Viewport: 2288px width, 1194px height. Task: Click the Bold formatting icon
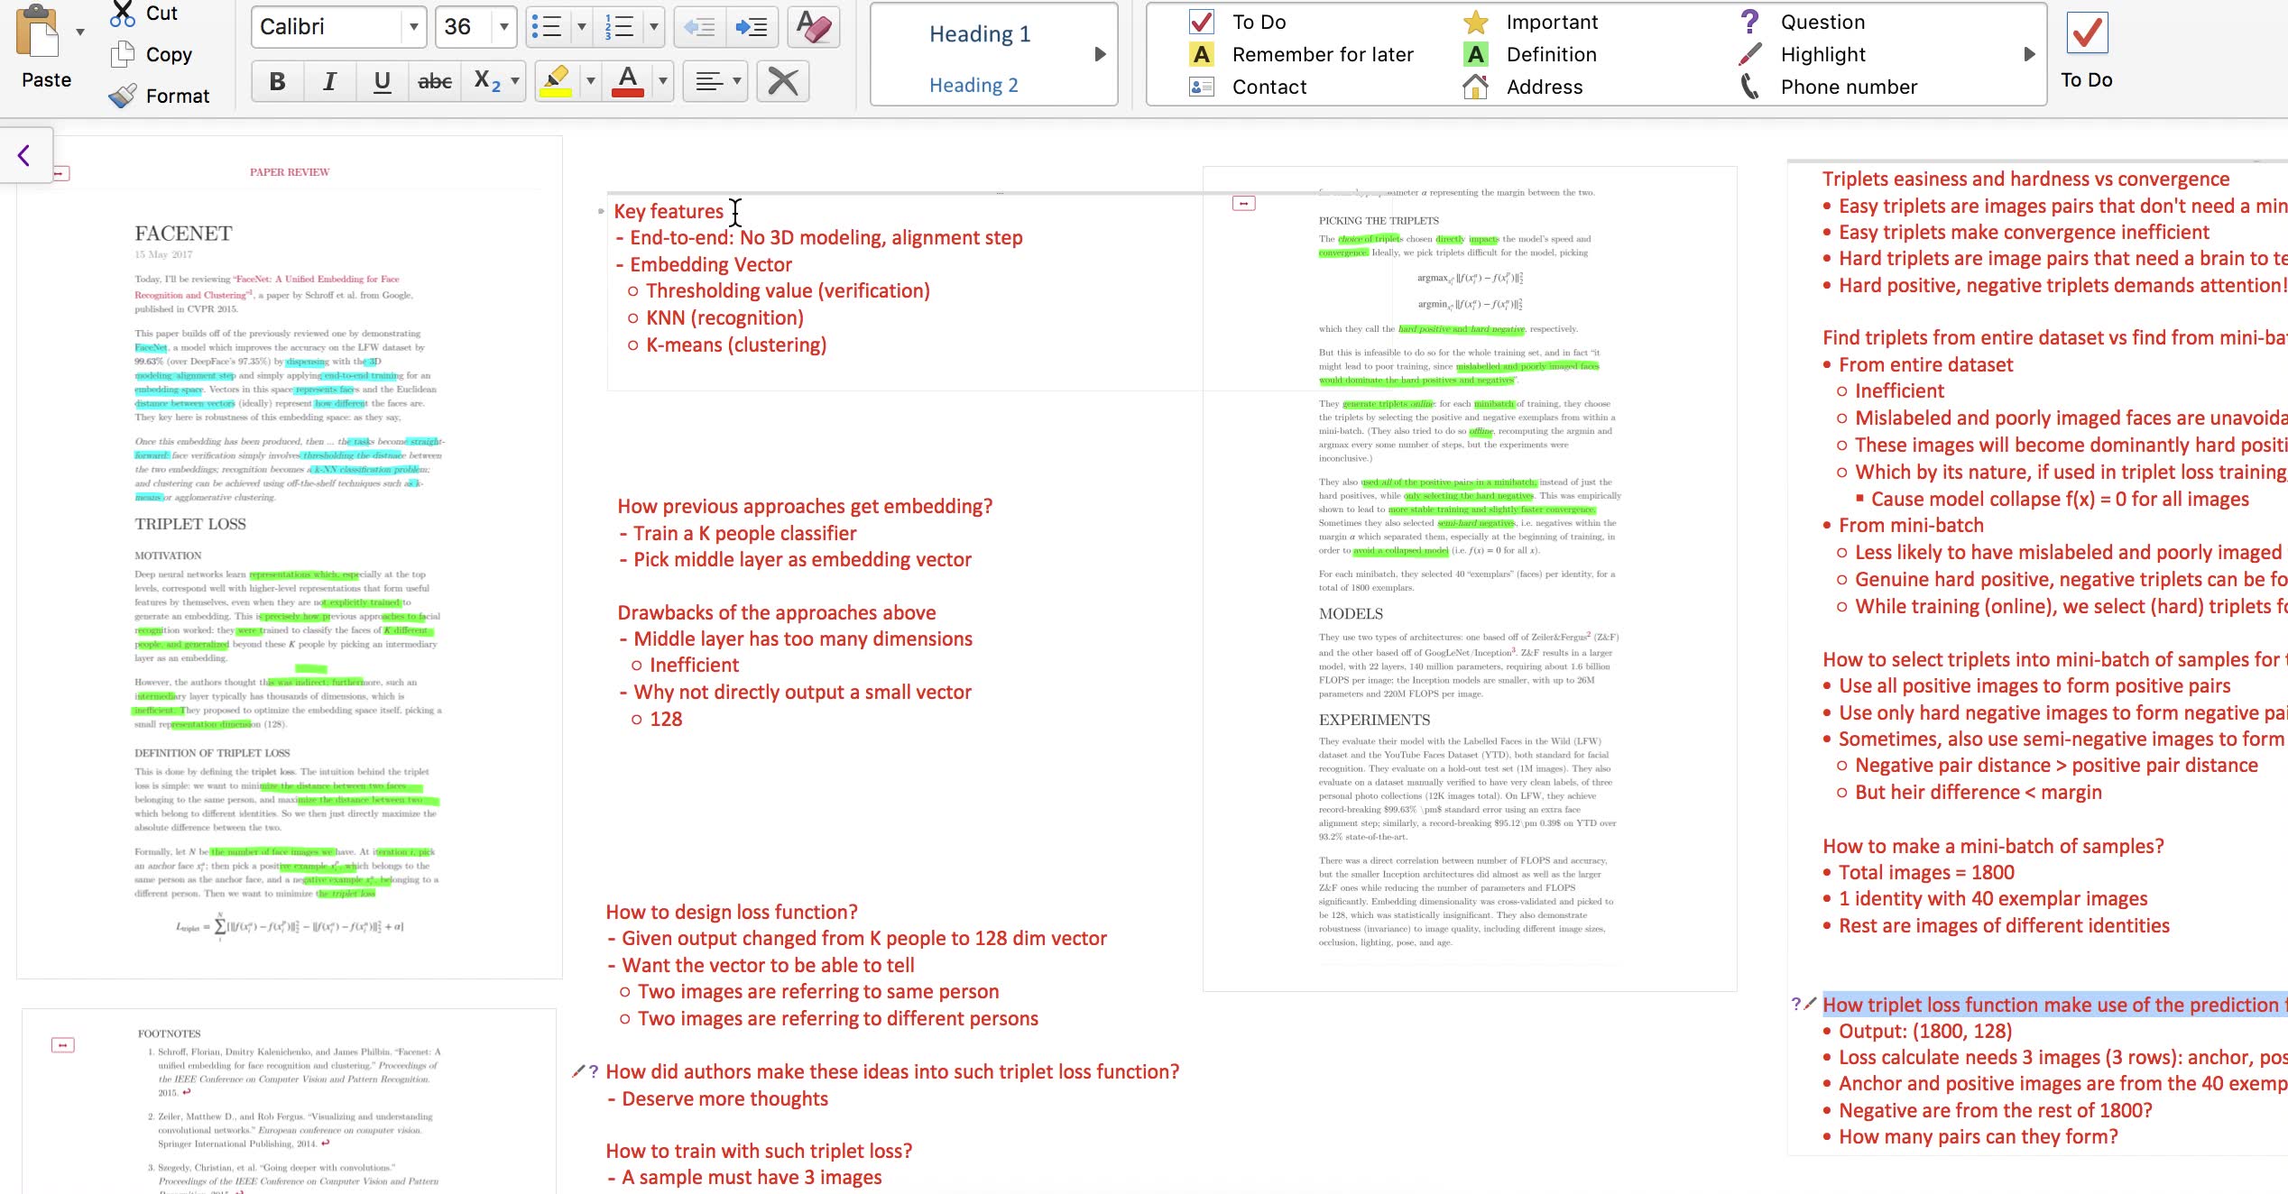(277, 82)
